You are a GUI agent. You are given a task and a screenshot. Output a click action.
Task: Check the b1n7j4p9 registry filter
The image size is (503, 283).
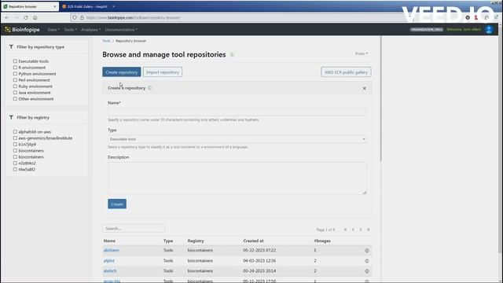[x=15, y=145]
